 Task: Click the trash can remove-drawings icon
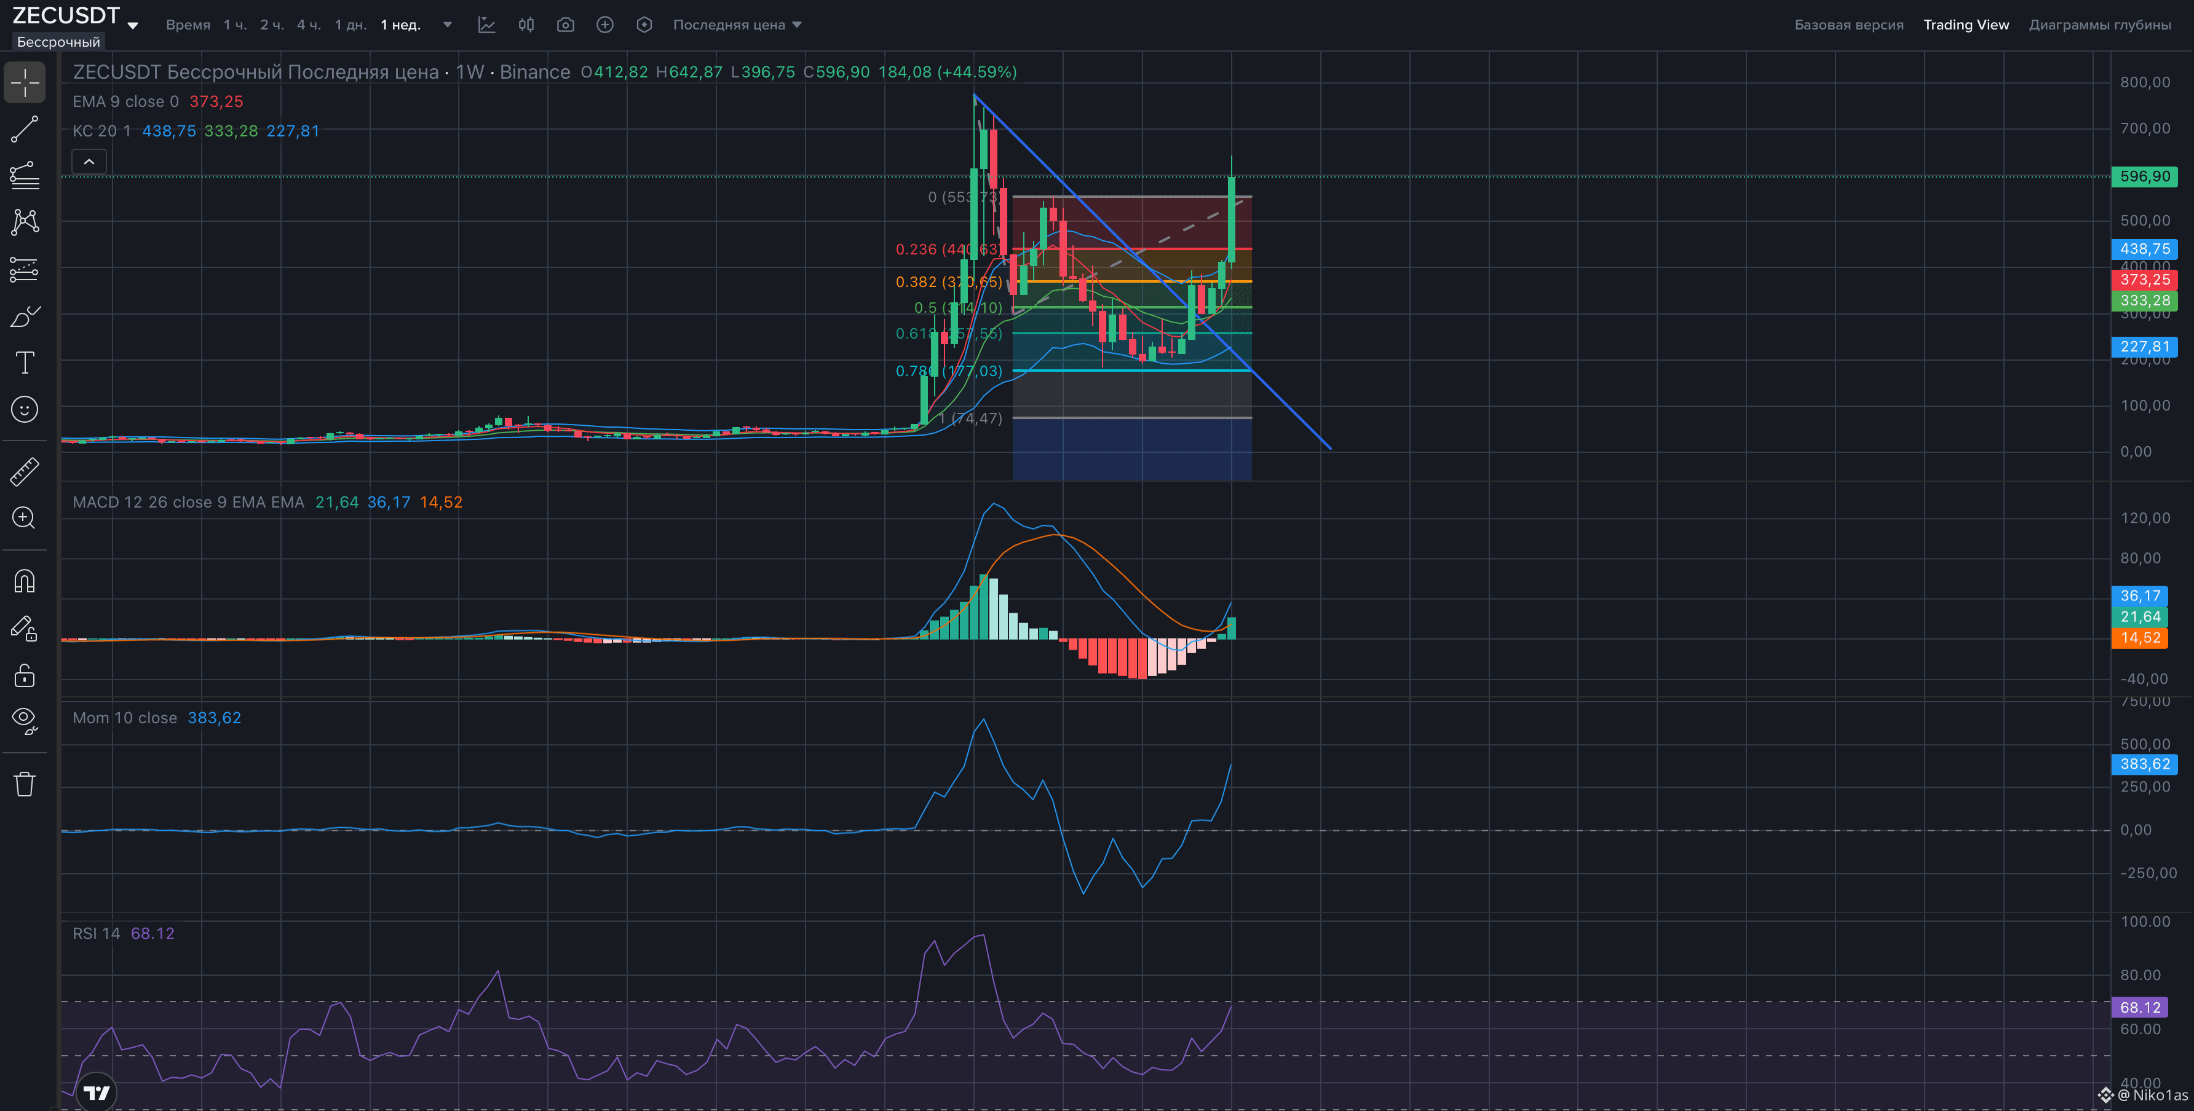[25, 784]
